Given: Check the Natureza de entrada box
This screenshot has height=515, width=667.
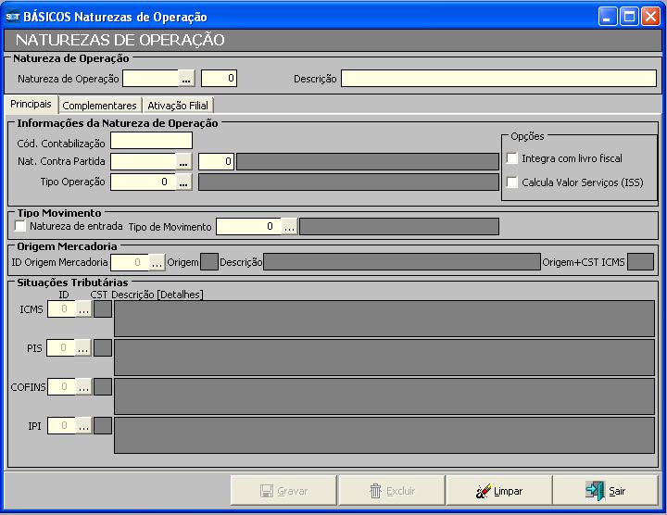Looking at the screenshot, I should coord(21,226).
